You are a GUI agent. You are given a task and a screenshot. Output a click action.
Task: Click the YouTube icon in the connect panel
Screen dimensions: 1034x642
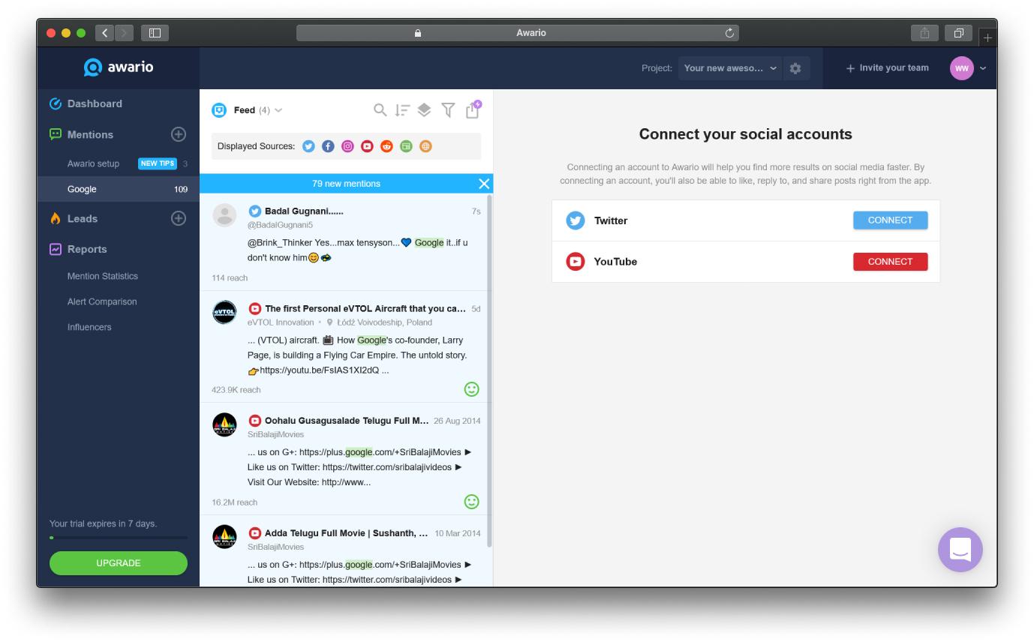(576, 262)
